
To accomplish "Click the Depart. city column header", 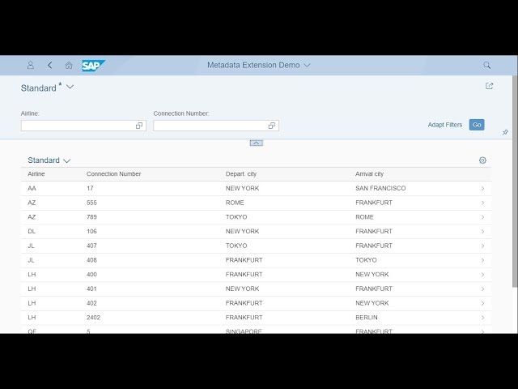I will [241, 174].
